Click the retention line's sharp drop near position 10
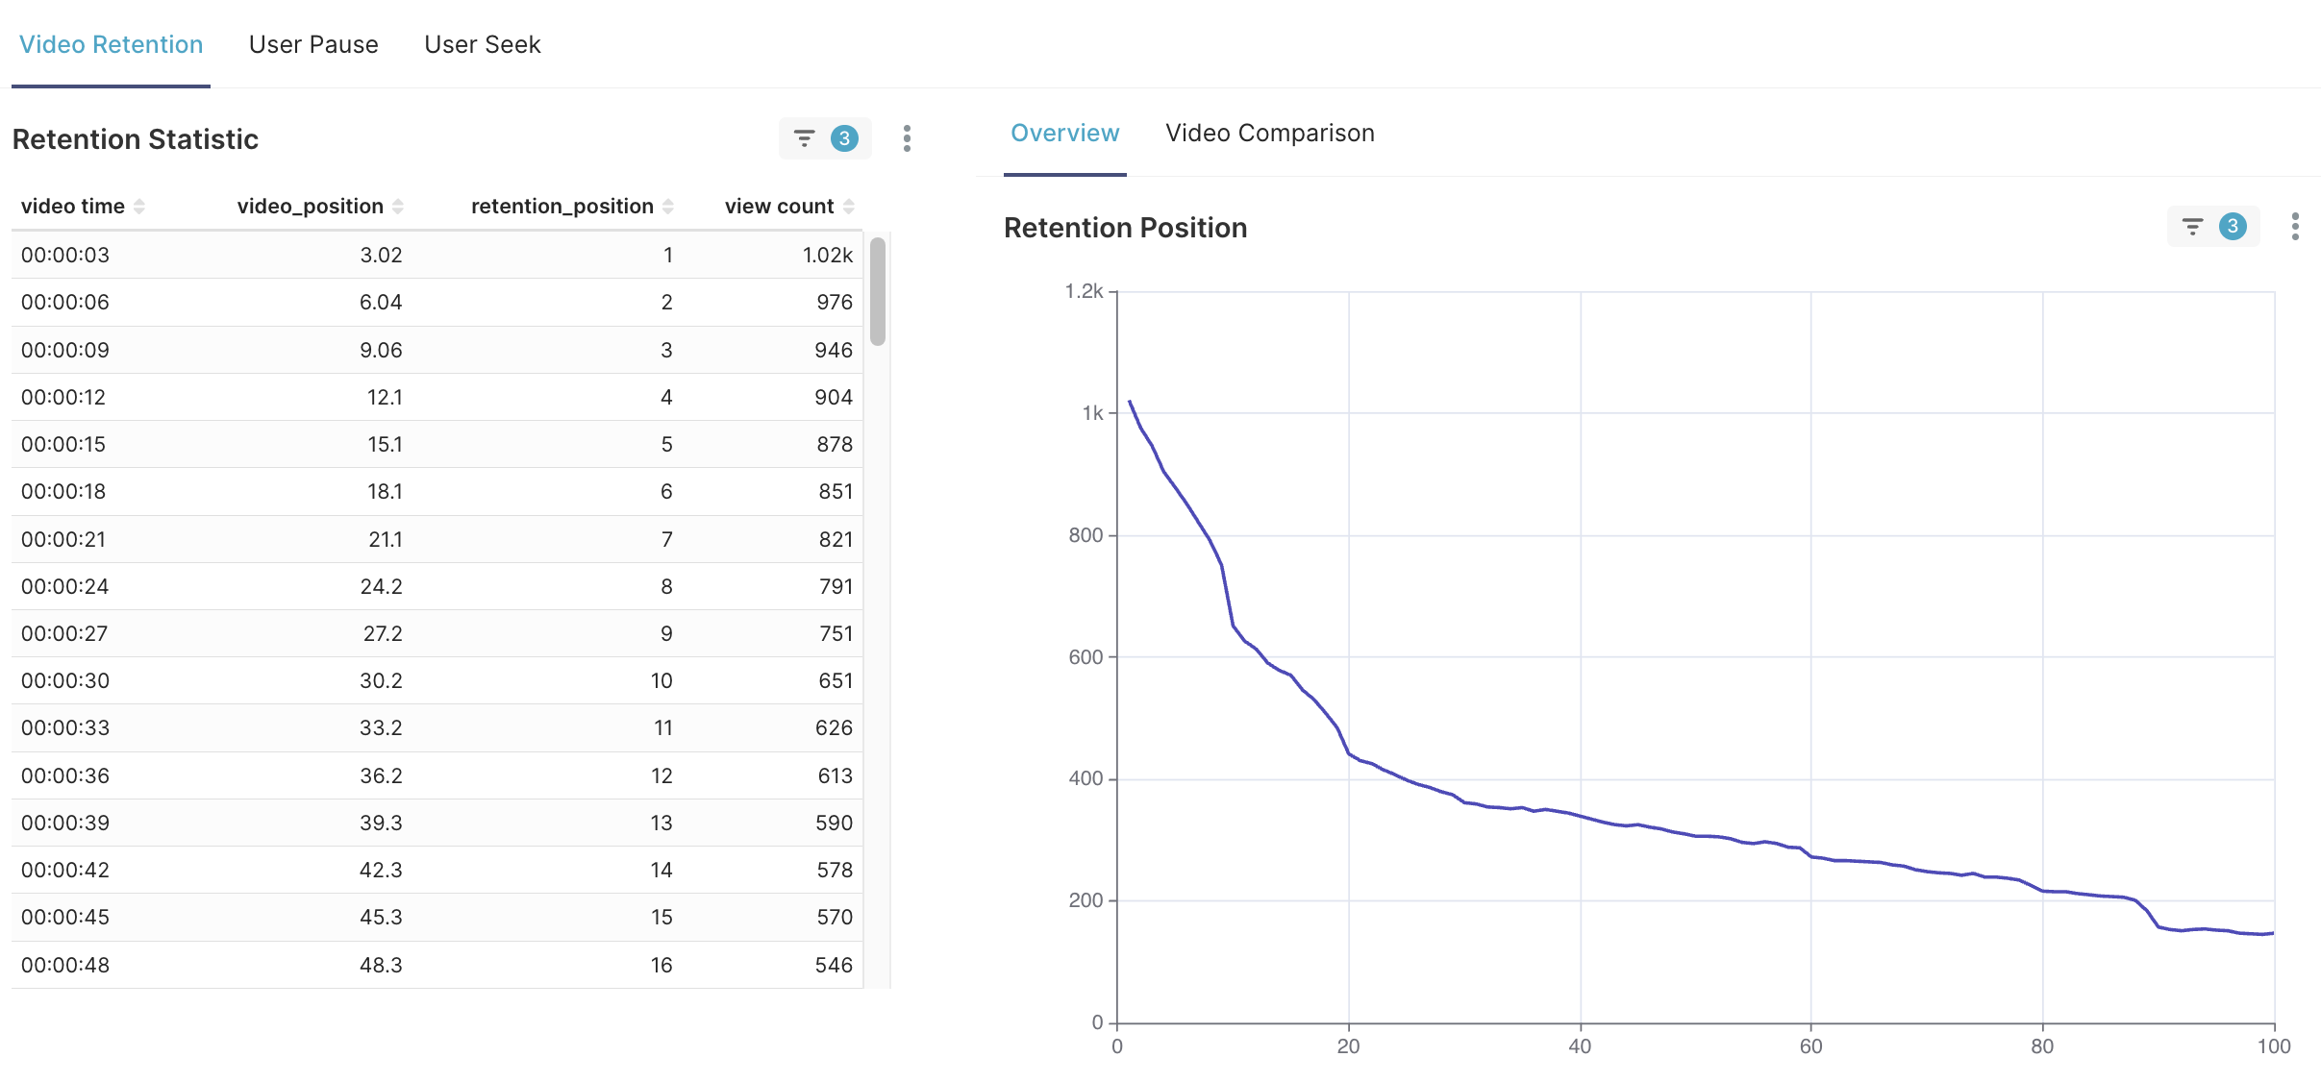The image size is (2321, 1082). click(1228, 596)
